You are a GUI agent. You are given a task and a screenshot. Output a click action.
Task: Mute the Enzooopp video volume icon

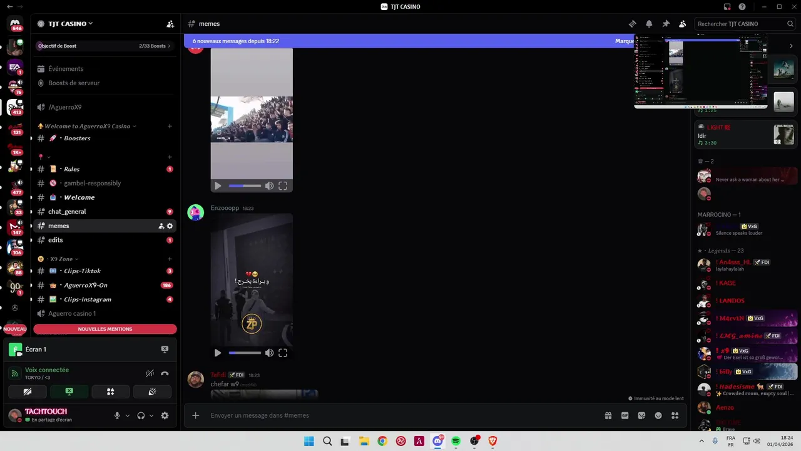click(269, 353)
